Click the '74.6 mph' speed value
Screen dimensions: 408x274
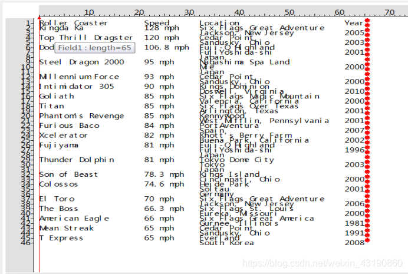tap(164, 184)
